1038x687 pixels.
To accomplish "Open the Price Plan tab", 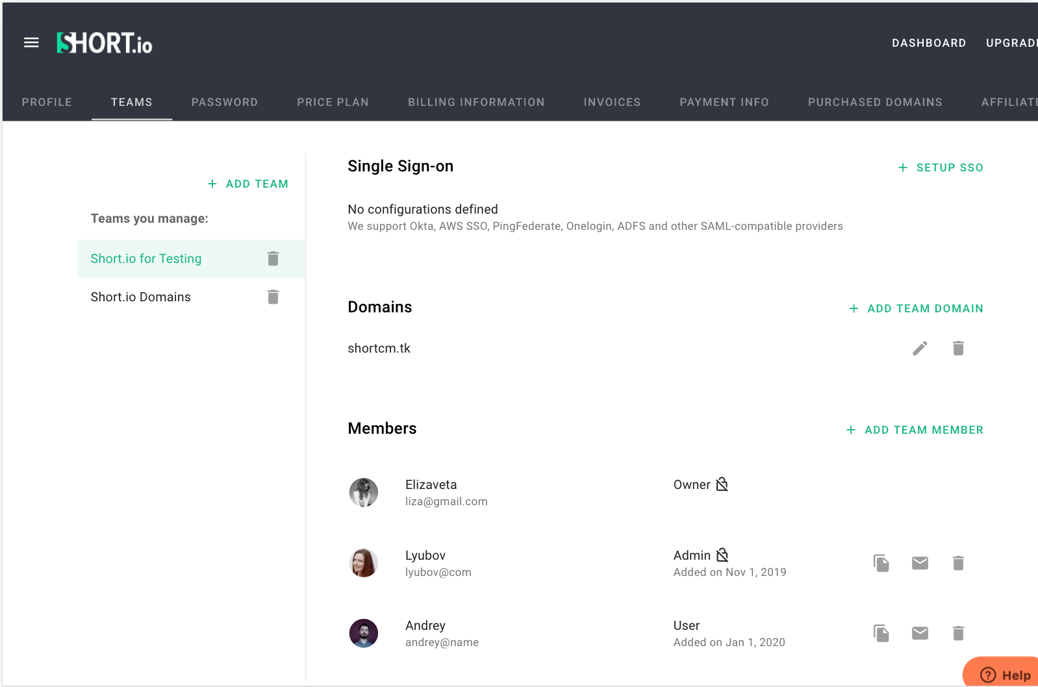I will click(x=333, y=102).
